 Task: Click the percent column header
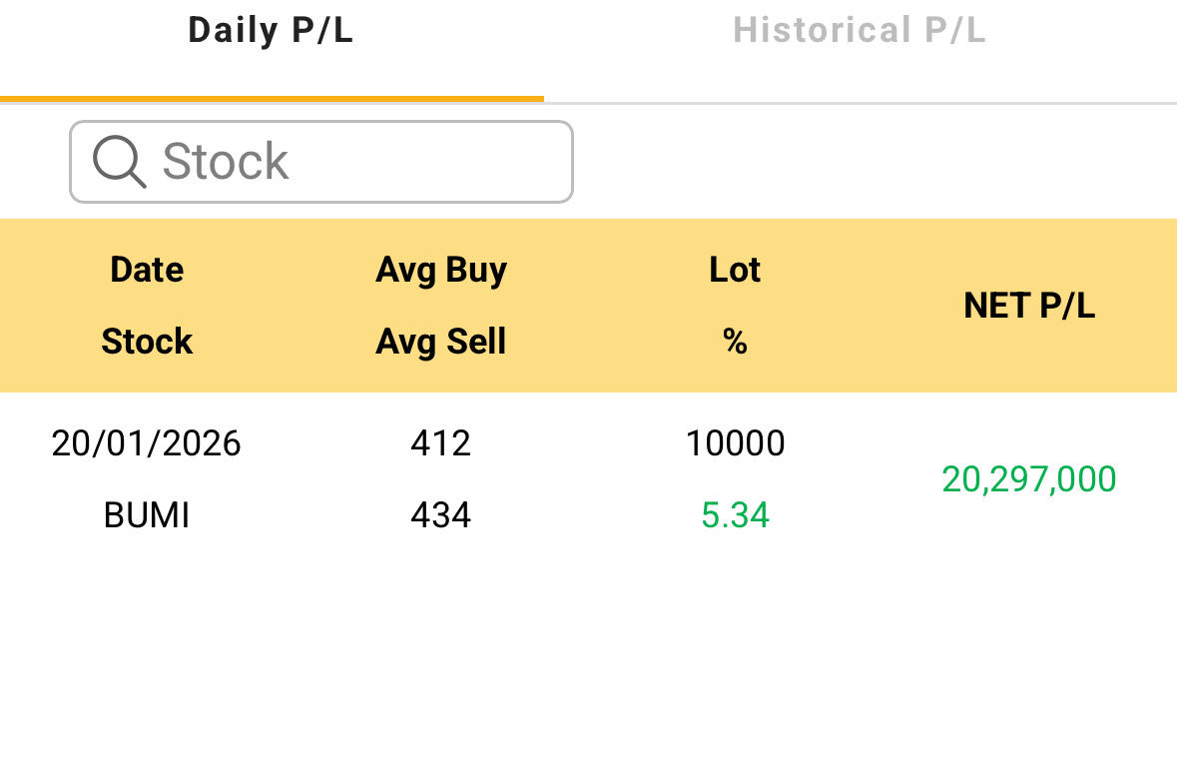pos(735,342)
